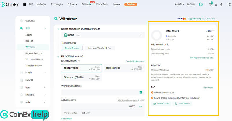Open Deposit Records in sidebar
This screenshot has height=121, width=232.
point(34,53)
